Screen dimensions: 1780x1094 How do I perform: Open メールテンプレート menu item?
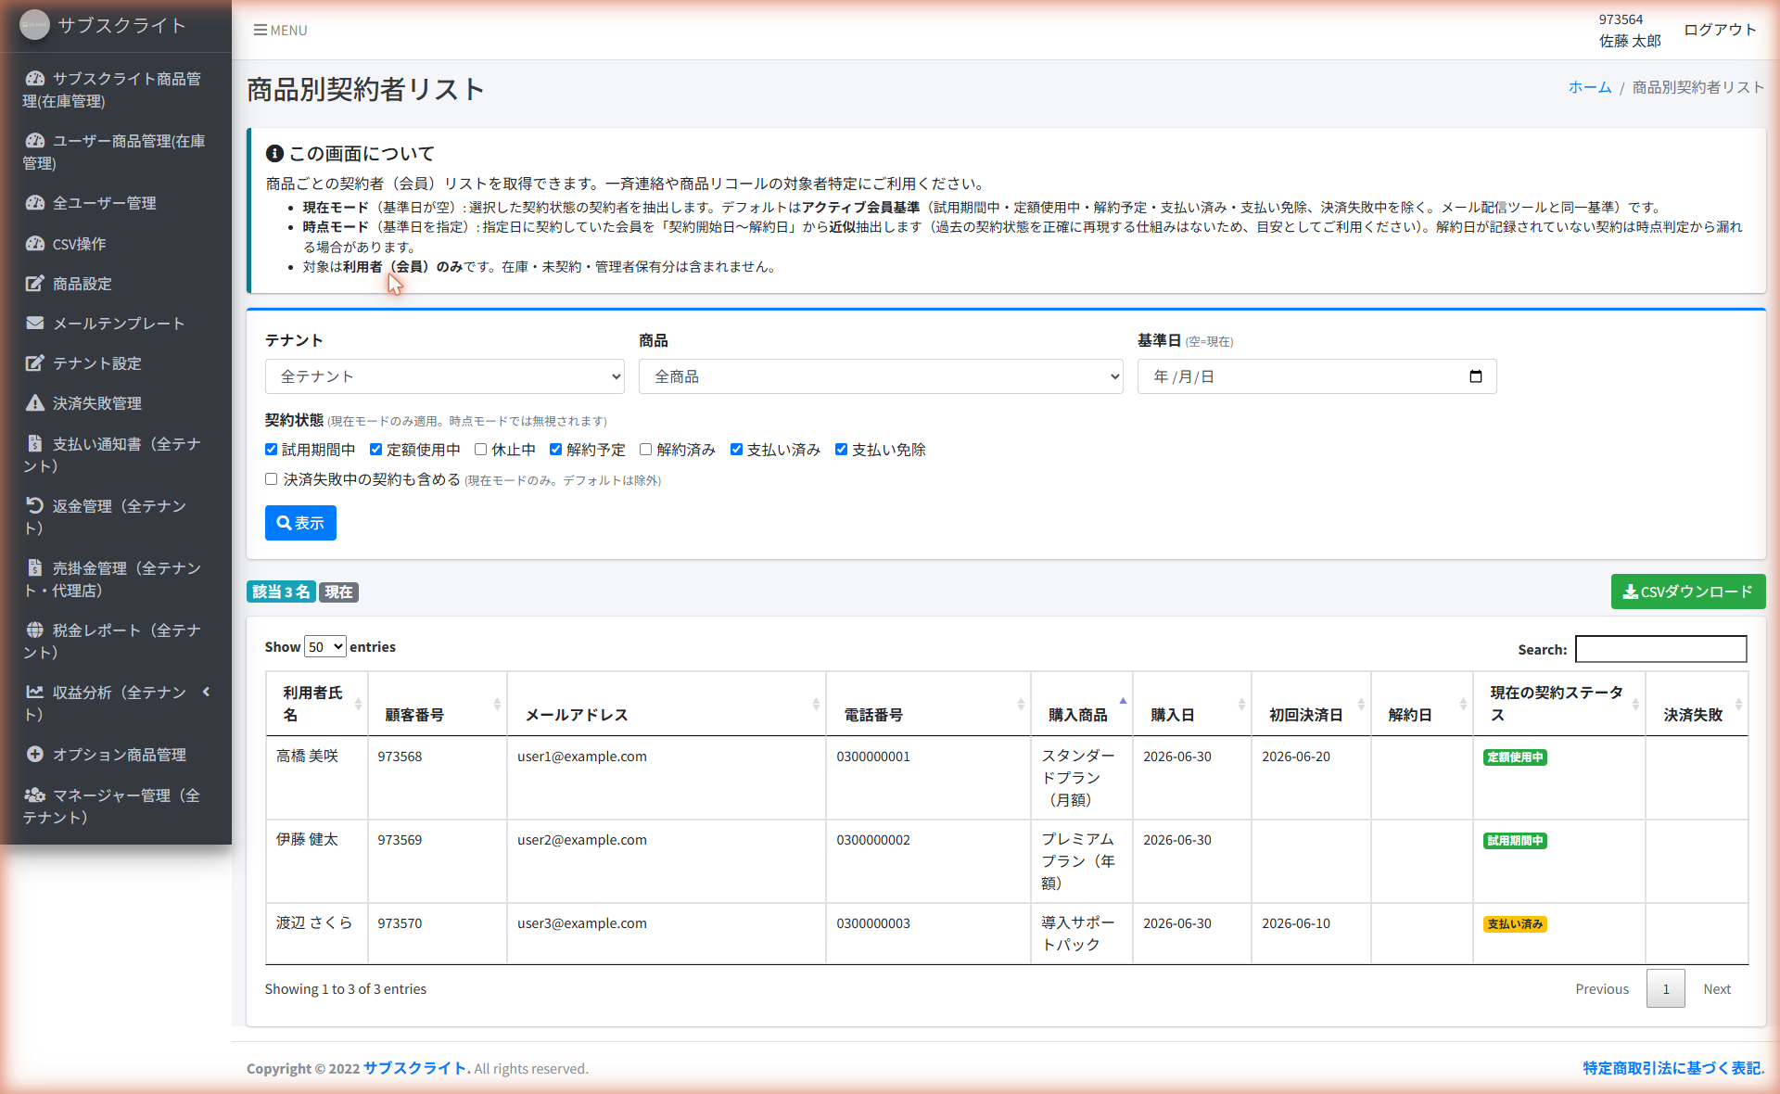pos(116,324)
